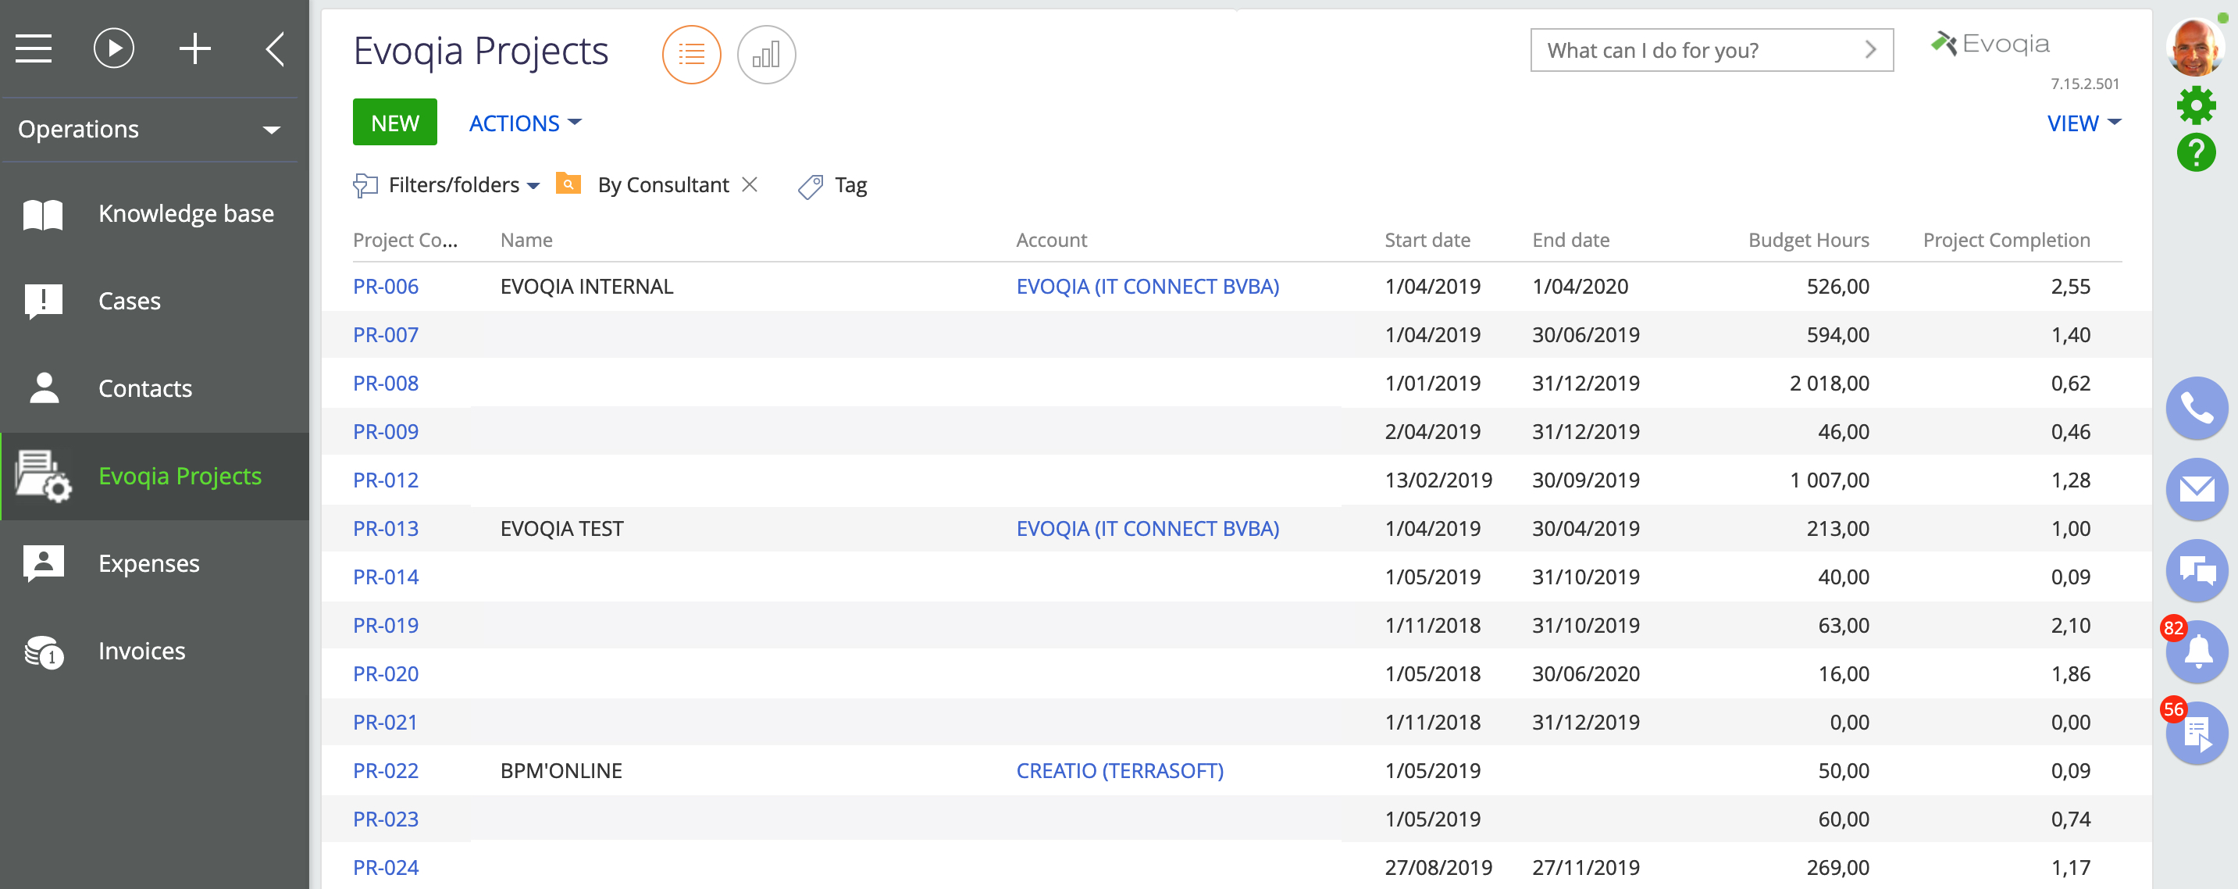
Task: Open project PR-006 link
Action: pos(386,287)
